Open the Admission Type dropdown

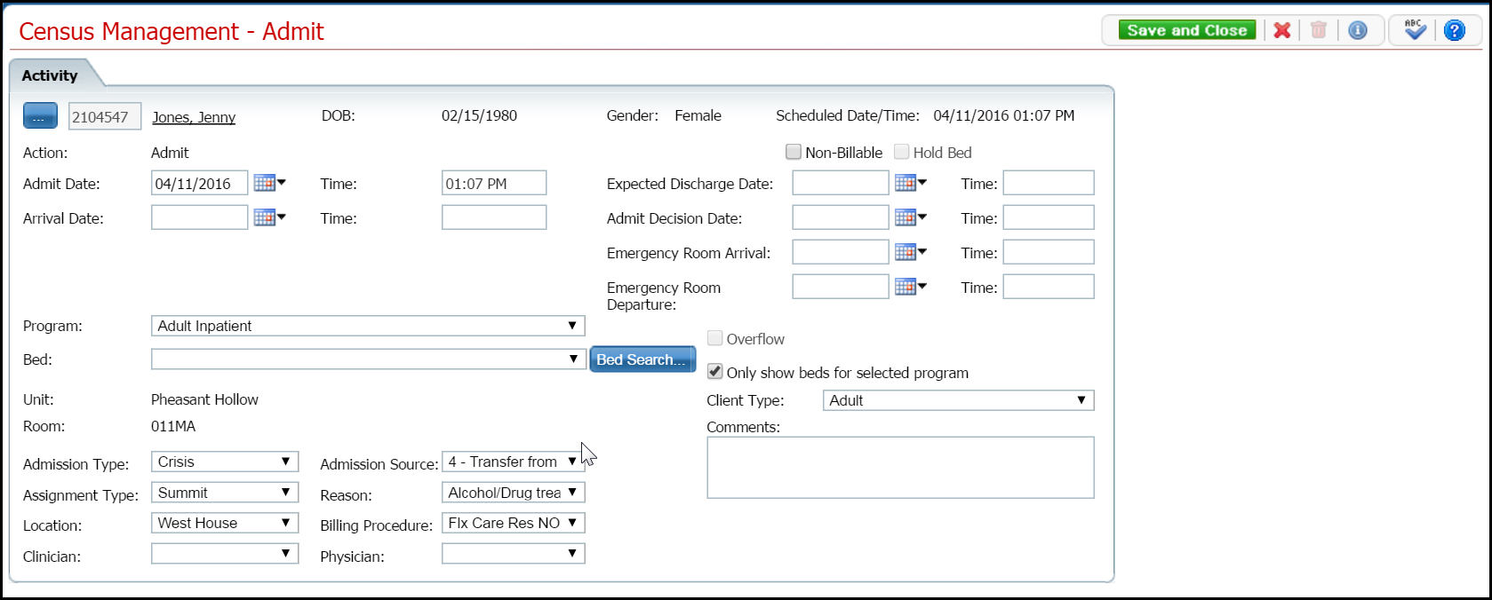coord(285,462)
